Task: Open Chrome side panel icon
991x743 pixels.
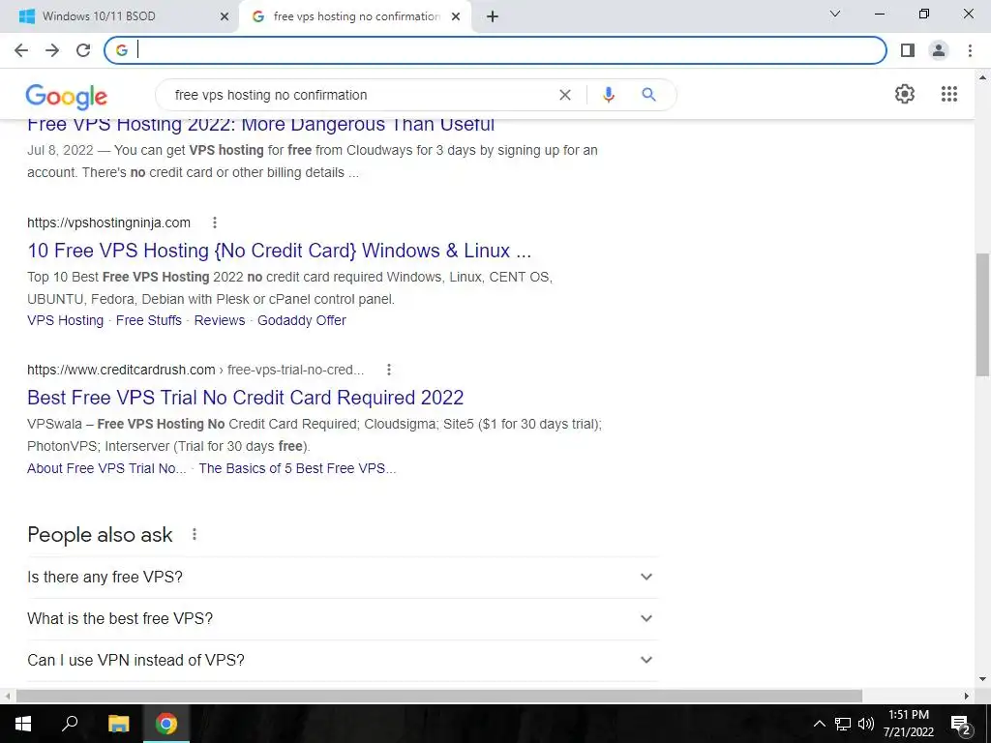Action: [x=908, y=50]
